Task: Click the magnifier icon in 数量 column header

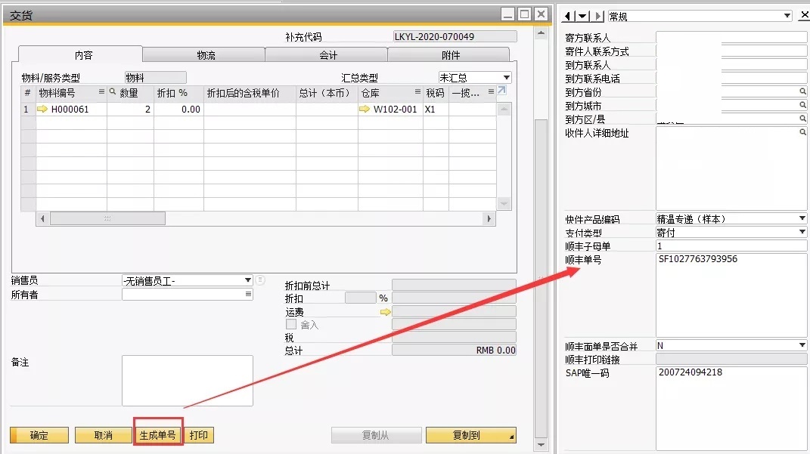Action: point(112,92)
